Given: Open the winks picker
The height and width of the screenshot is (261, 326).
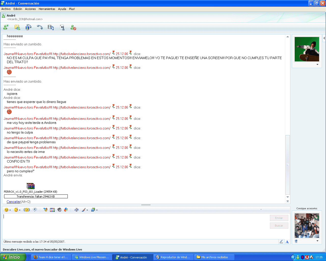Looking at the screenshot, I should coord(16,210).
